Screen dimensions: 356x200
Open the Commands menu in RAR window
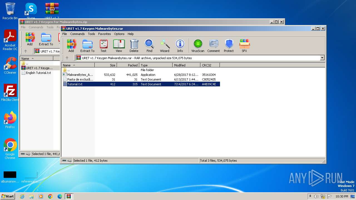tap(77, 34)
